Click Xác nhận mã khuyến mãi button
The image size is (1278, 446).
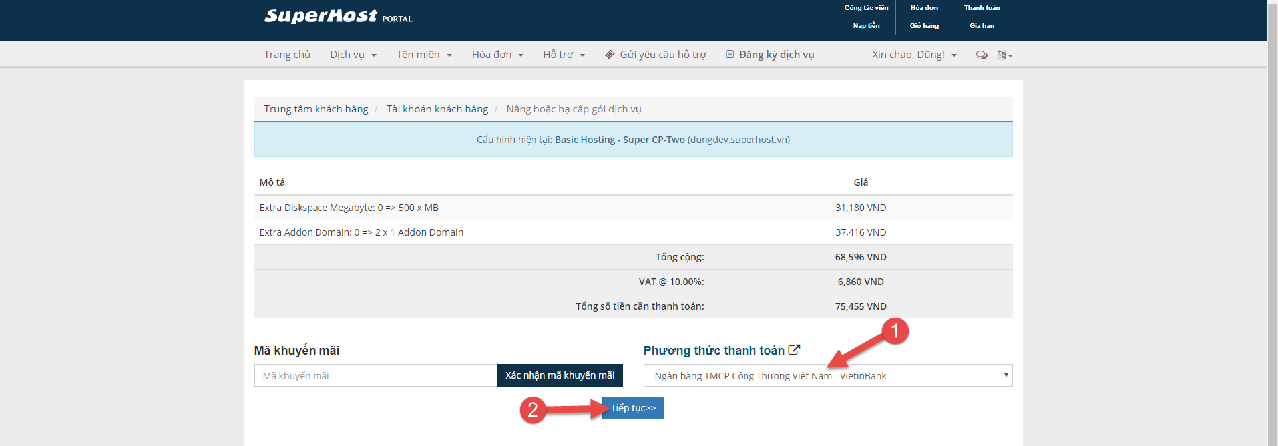tap(560, 375)
